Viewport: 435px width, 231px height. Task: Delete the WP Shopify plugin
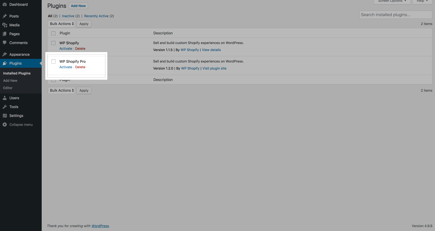pos(80,48)
